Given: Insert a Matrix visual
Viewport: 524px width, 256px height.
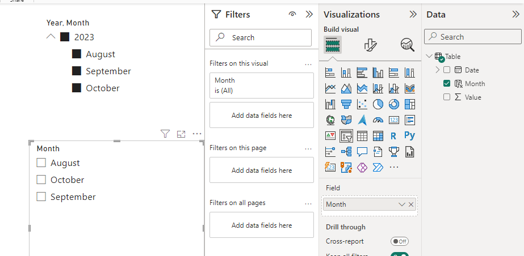Looking at the screenshot, I should pos(378,136).
